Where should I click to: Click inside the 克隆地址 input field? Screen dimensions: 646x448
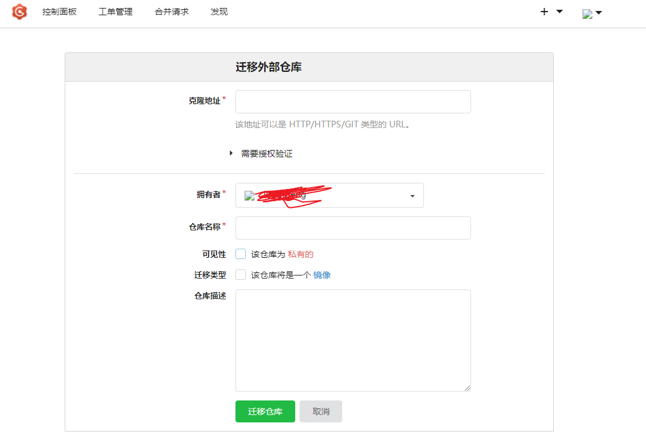(x=353, y=101)
